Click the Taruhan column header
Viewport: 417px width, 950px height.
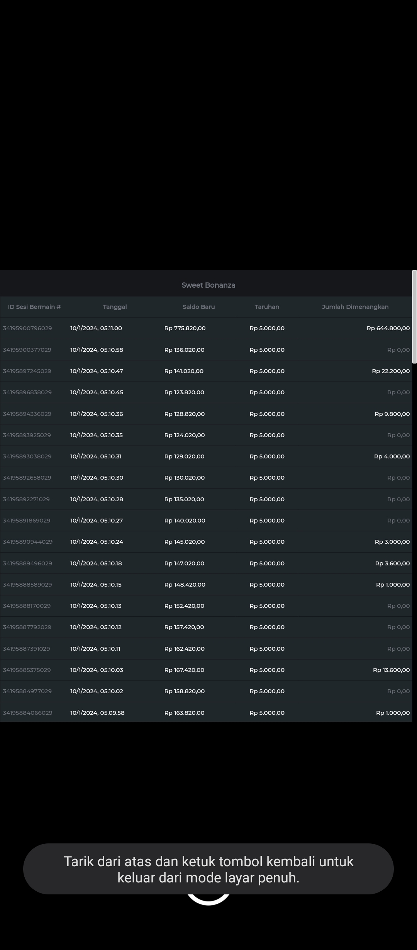tap(267, 307)
